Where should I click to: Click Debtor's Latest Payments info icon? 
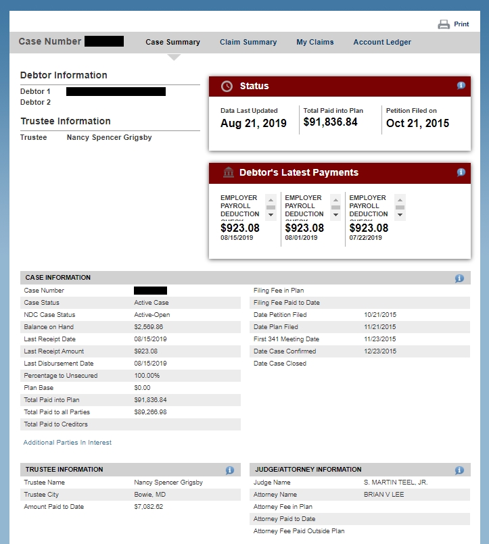461,172
